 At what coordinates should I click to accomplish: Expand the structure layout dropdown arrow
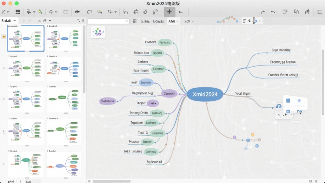click(x=34, y=12)
